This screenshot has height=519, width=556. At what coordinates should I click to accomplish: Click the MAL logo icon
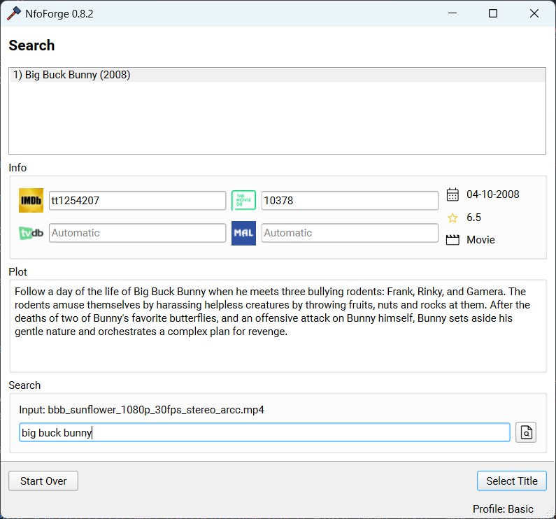point(243,233)
